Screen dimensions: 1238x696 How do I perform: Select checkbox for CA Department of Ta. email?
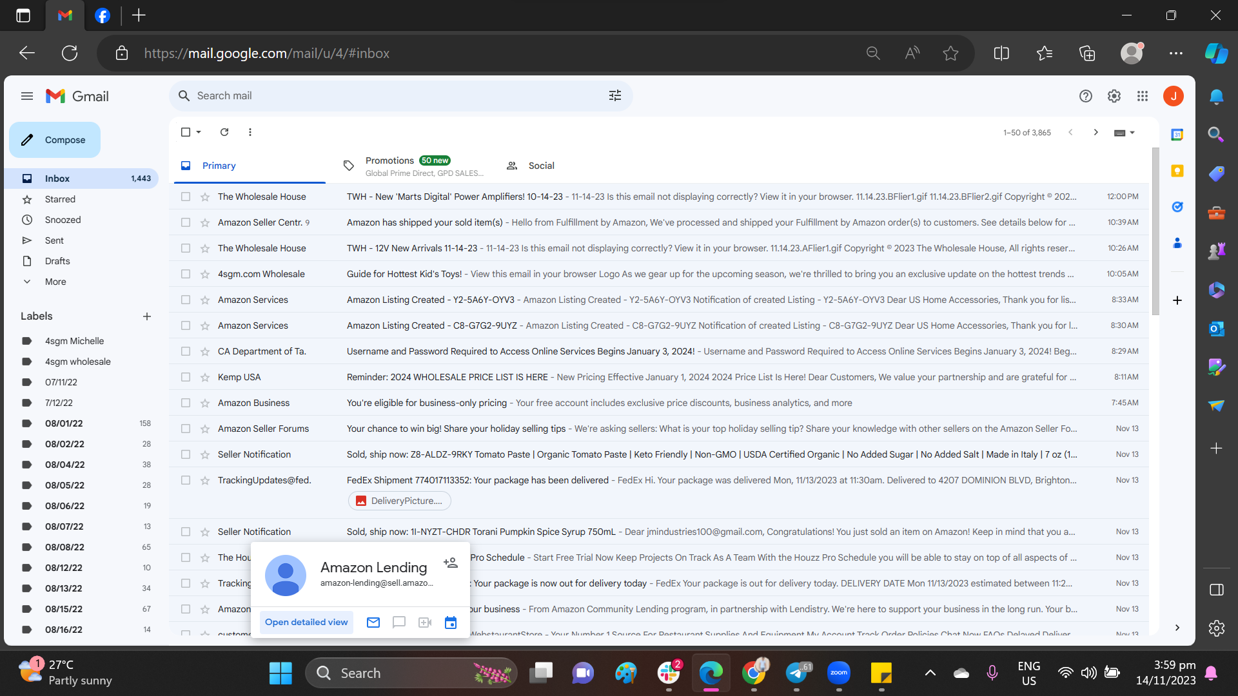(186, 351)
